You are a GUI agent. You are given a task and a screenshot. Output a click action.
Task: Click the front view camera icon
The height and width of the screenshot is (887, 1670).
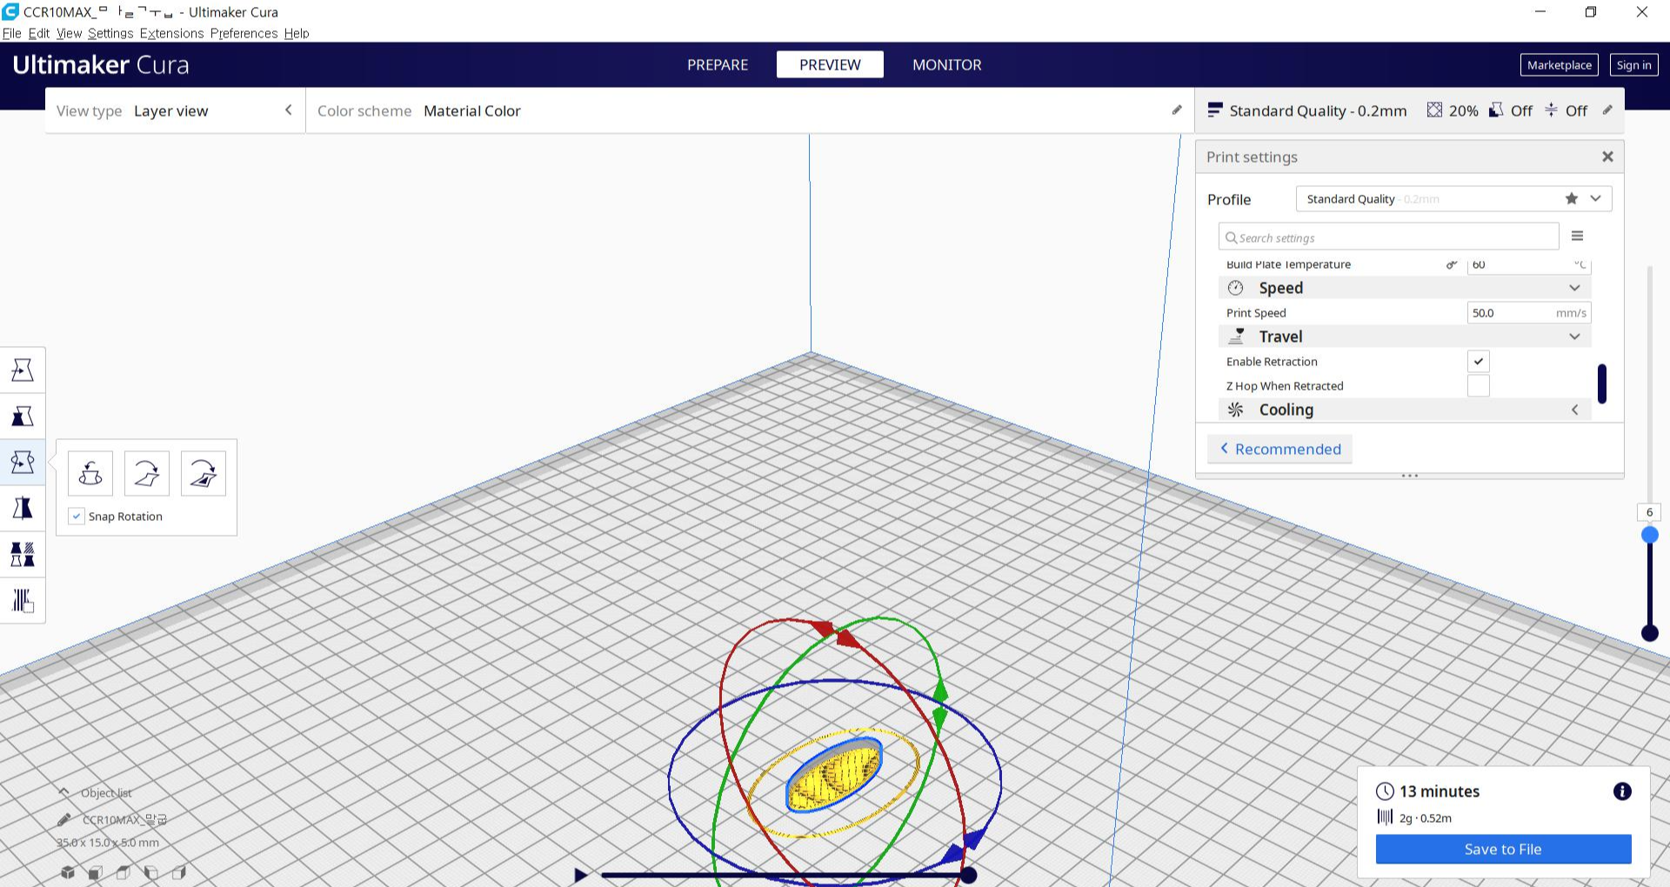point(96,872)
